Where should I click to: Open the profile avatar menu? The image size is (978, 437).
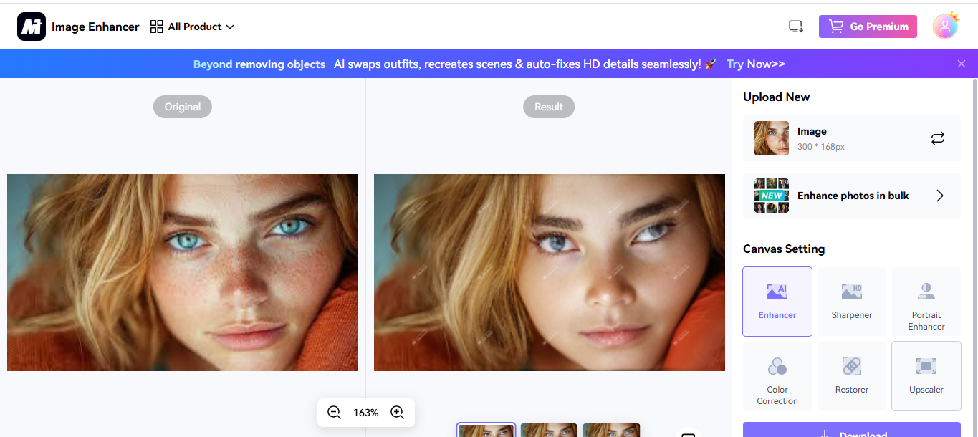[945, 26]
